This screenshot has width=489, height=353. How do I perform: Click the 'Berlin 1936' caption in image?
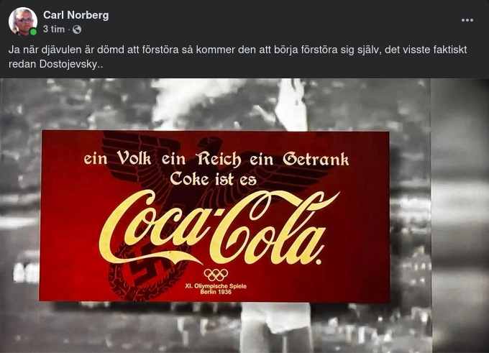click(x=216, y=292)
